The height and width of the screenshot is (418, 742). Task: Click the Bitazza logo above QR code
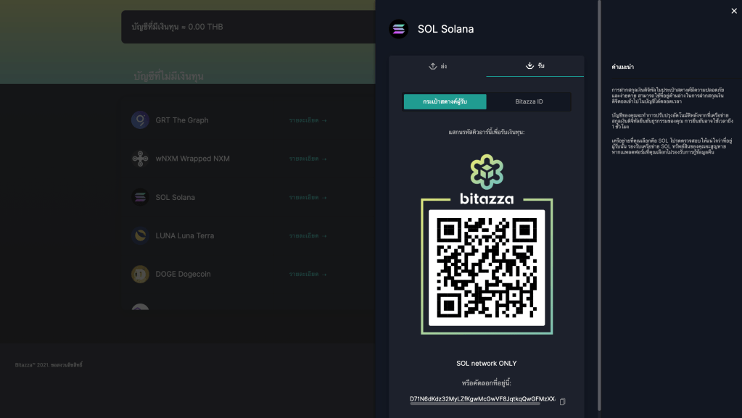coord(487,180)
